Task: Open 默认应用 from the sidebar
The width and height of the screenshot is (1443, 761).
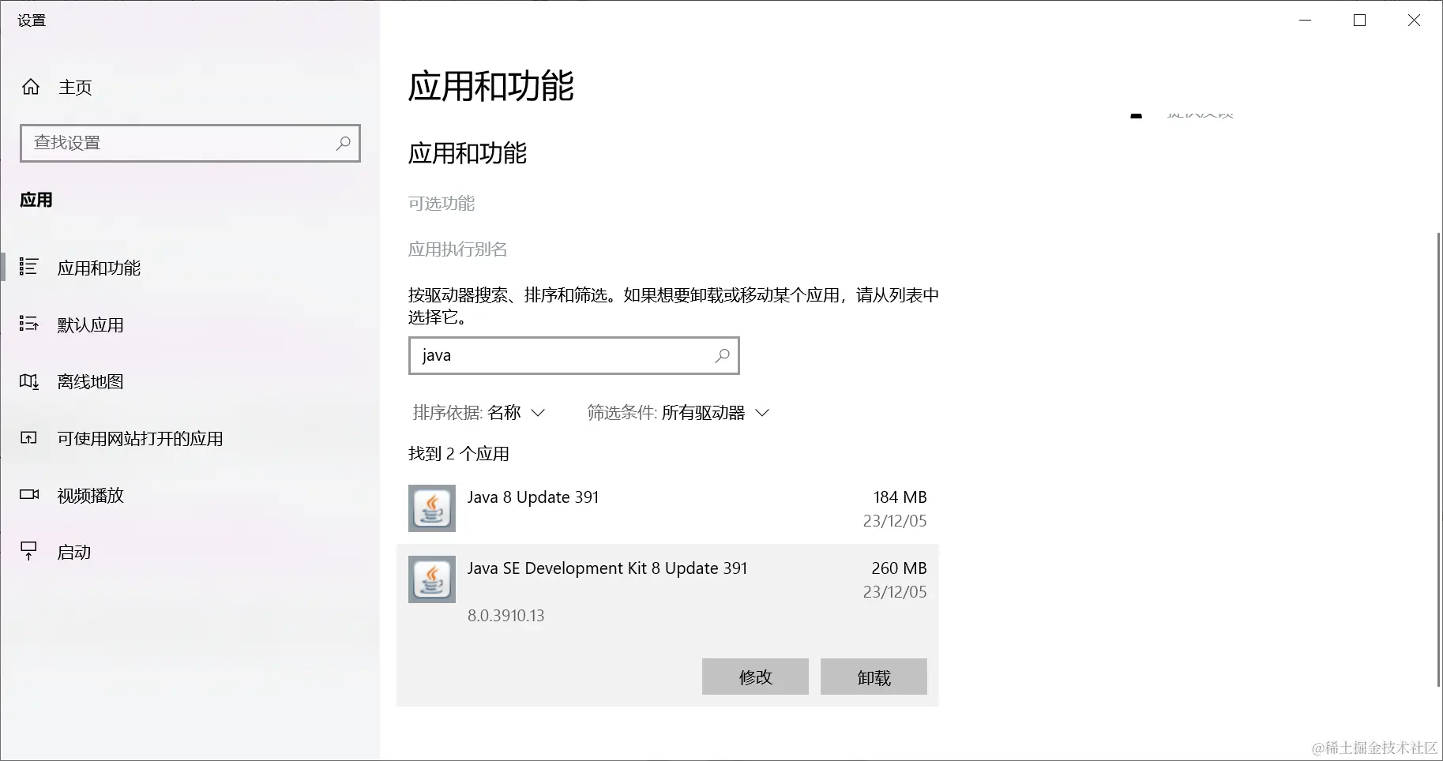Action: (91, 324)
